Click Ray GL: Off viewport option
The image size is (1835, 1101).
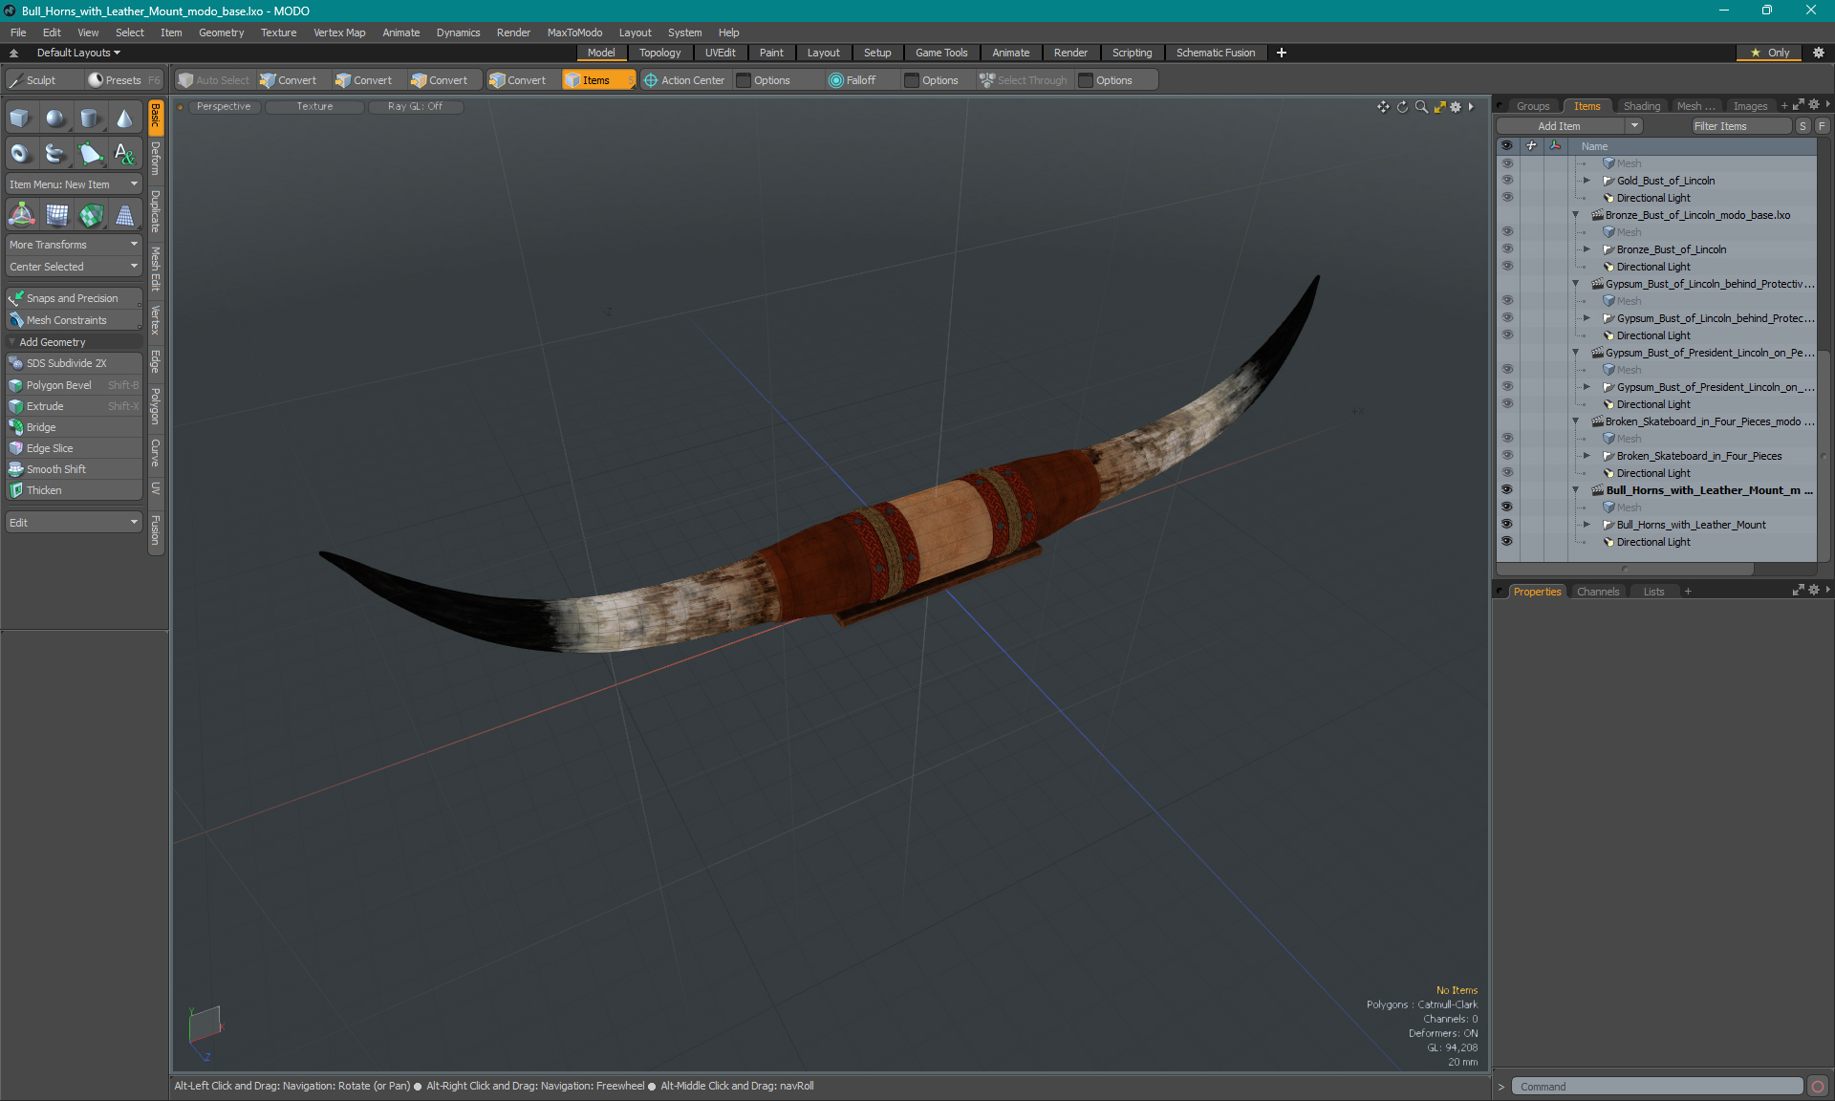pyautogui.click(x=415, y=107)
